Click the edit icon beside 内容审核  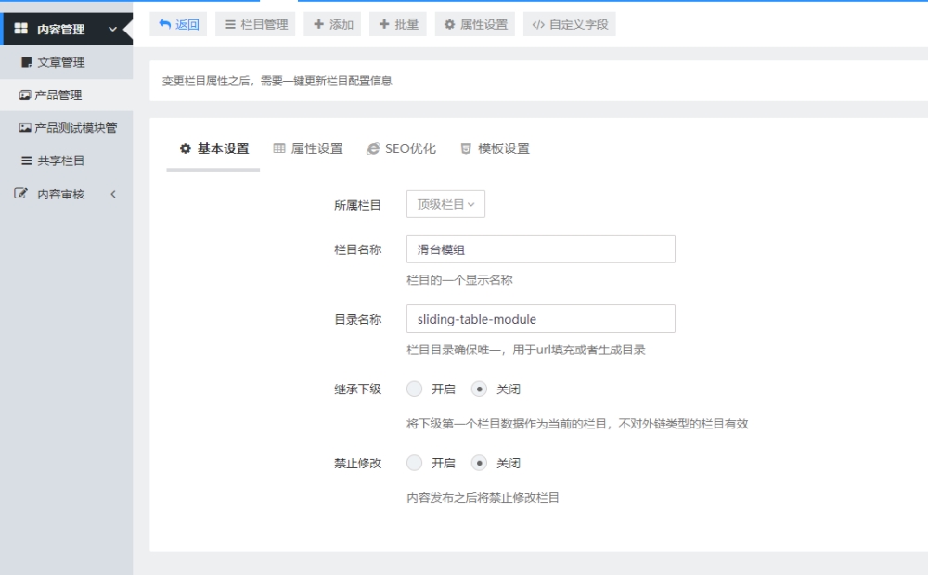pos(20,194)
